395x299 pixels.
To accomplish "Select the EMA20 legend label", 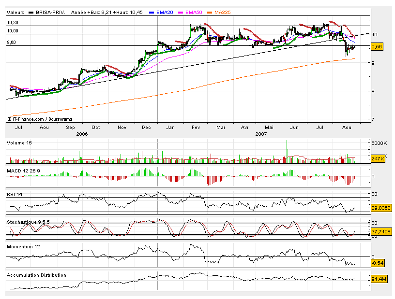I will (165, 13).
